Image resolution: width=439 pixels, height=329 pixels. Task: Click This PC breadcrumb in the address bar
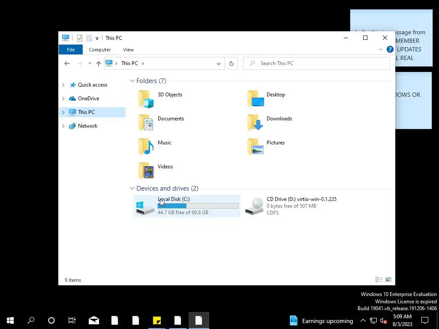[129, 63]
